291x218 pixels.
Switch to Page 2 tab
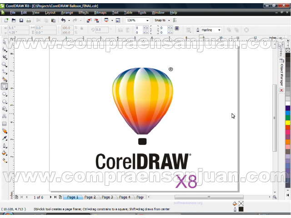[x=90, y=197]
